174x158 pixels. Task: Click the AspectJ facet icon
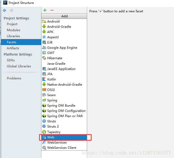[x=44, y=37]
